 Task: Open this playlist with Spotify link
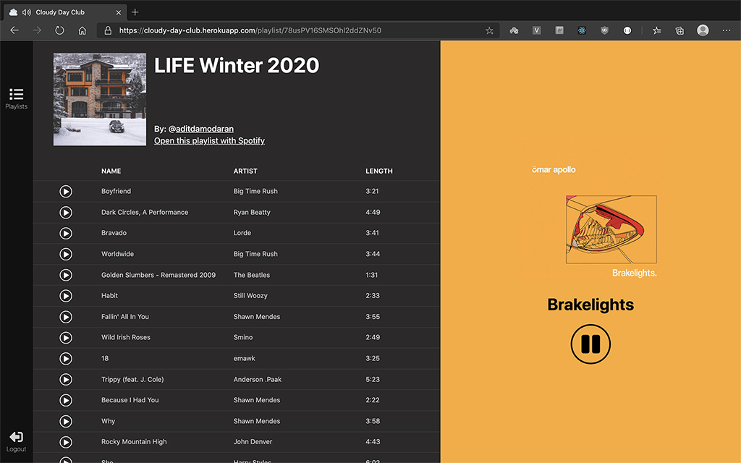[209, 141]
